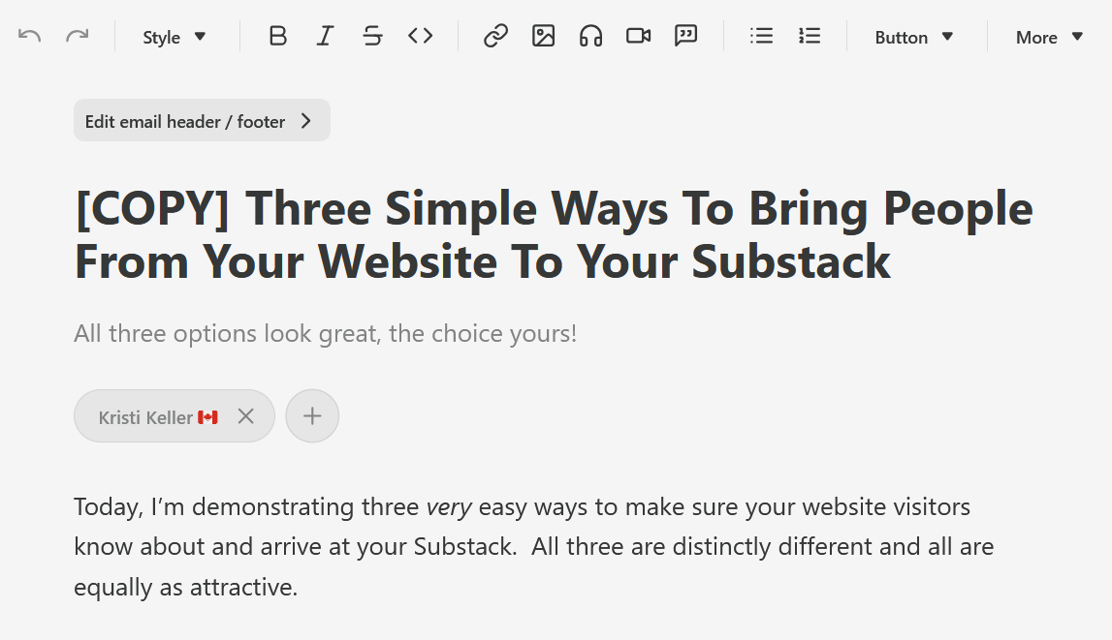Click the post title text
This screenshot has width=1112, height=640.
tap(554, 235)
